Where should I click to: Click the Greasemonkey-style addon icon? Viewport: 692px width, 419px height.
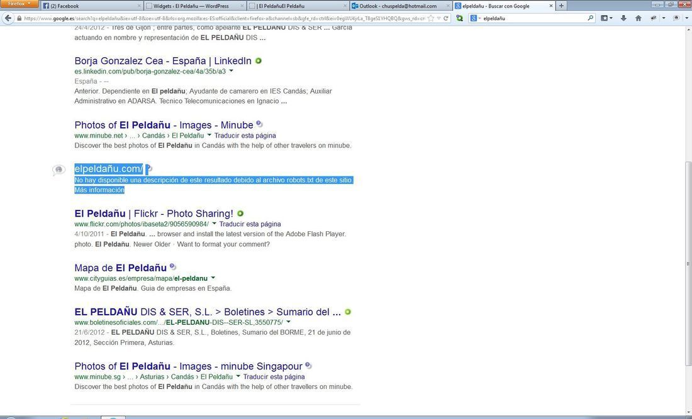point(653,18)
